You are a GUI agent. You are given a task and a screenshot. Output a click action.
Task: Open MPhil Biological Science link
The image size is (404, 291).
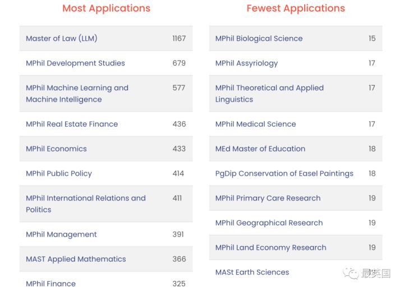click(x=259, y=39)
